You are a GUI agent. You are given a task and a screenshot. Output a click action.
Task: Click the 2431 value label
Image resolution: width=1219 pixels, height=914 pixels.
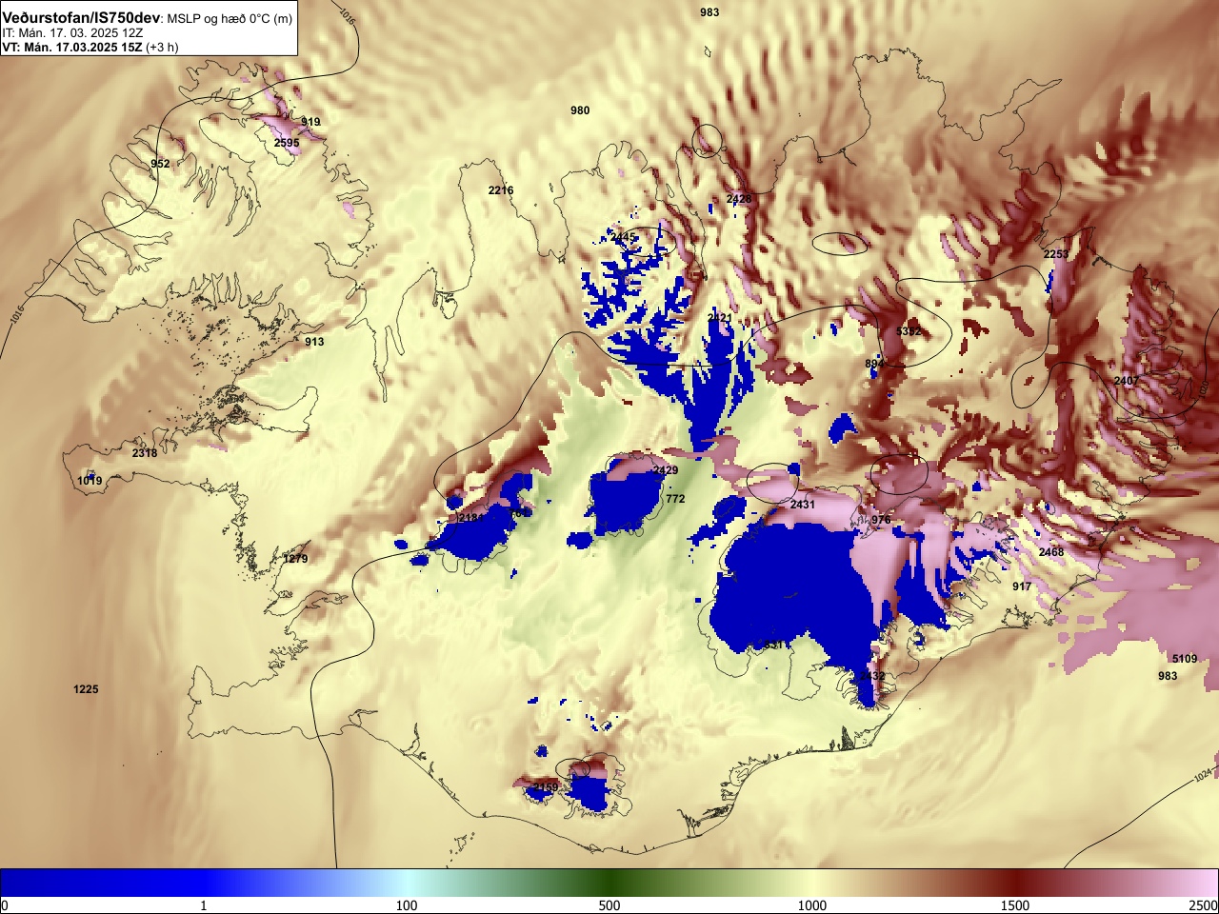tap(803, 505)
